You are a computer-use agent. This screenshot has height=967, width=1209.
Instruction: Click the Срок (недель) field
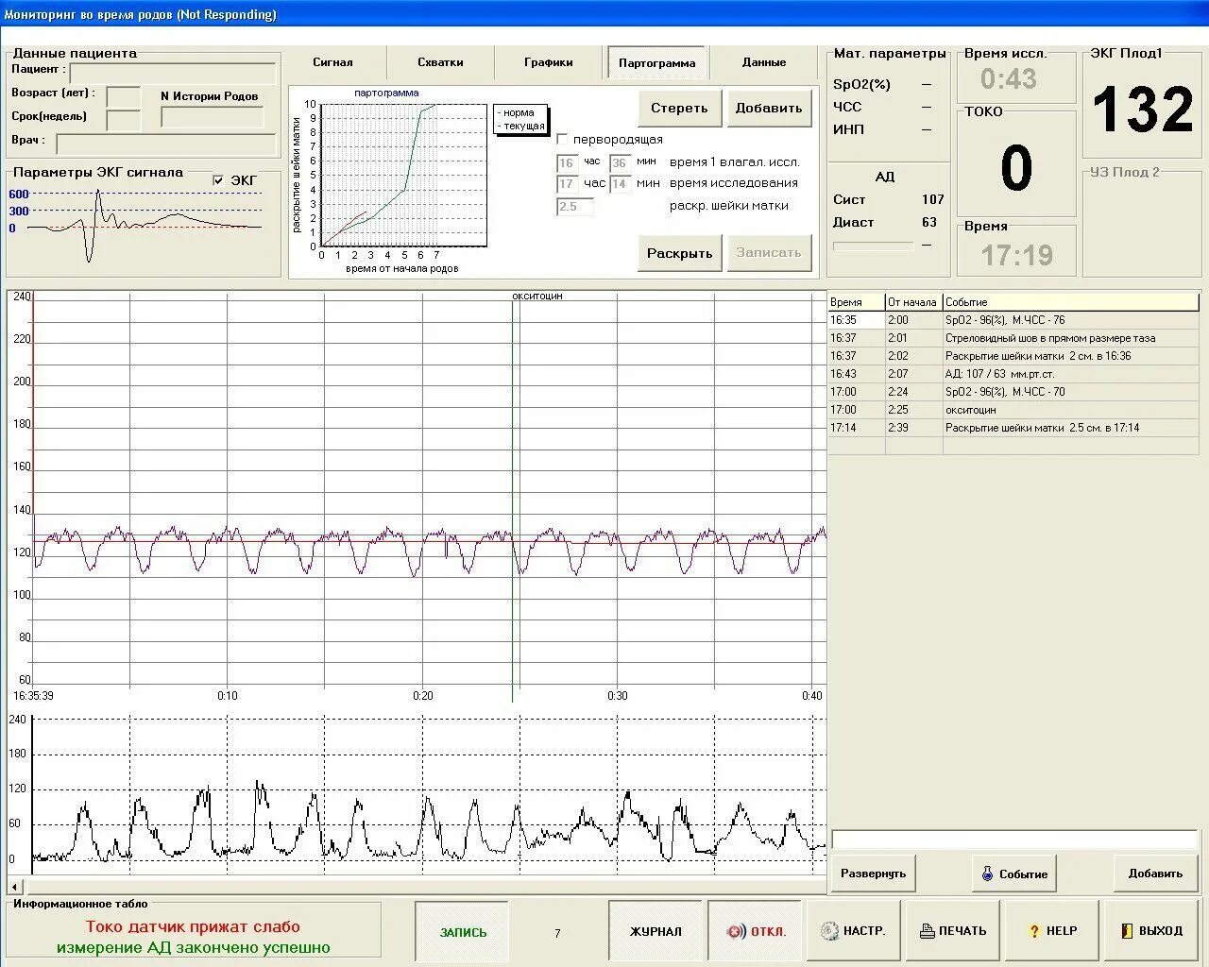(x=123, y=121)
